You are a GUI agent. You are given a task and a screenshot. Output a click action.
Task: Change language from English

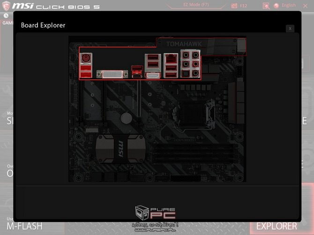(x=289, y=6)
